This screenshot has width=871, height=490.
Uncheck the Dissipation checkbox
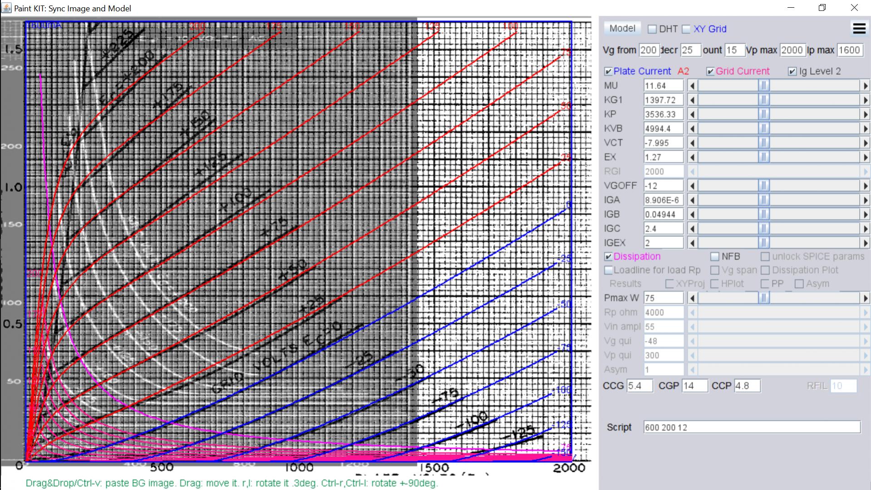point(608,257)
